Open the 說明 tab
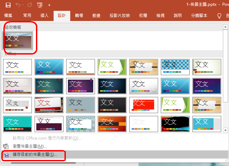The height and width of the screenshot is (166, 229). pos(178,16)
